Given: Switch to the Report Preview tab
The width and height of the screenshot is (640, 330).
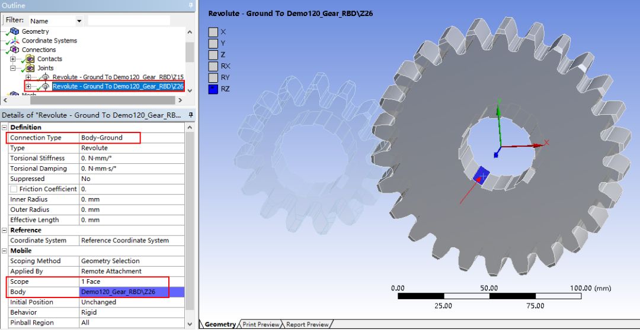Looking at the screenshot, I should tap(307, 324).
